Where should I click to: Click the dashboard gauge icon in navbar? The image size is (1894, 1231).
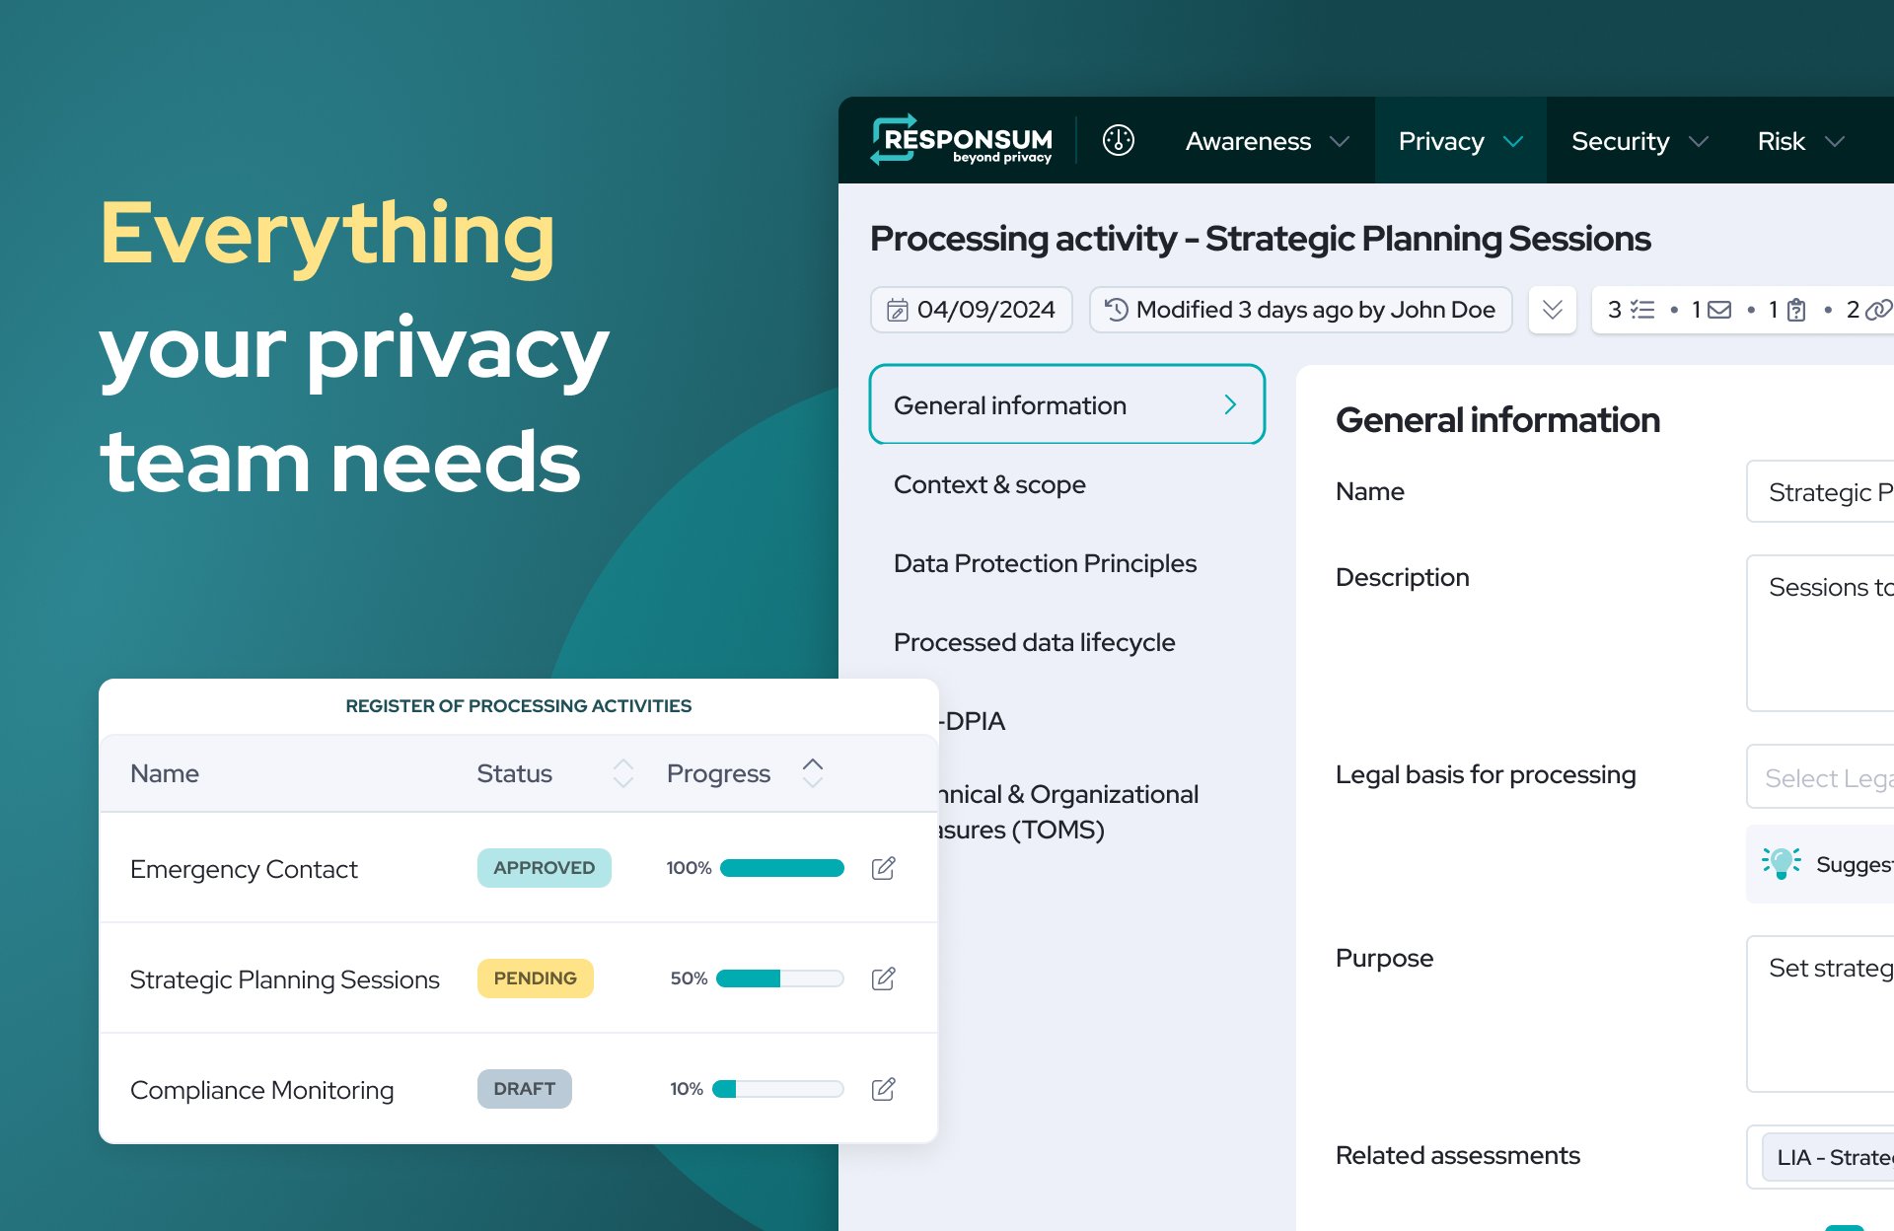(x=1118, y=140)
